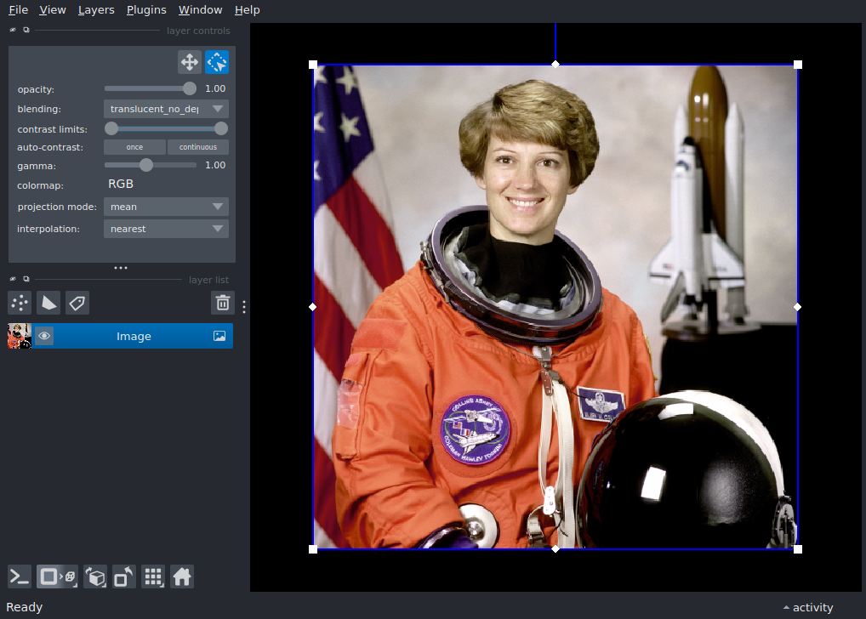Open the Layers menu

[95, 9]
